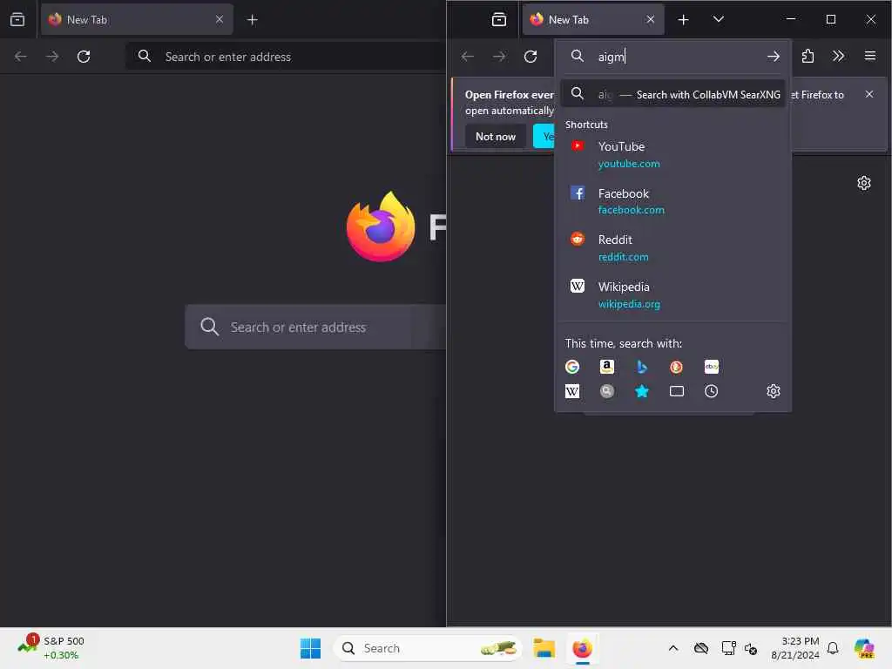The image size is (892, 669).
Task: Reload page in right Firefox window
Action: (530, 57)
